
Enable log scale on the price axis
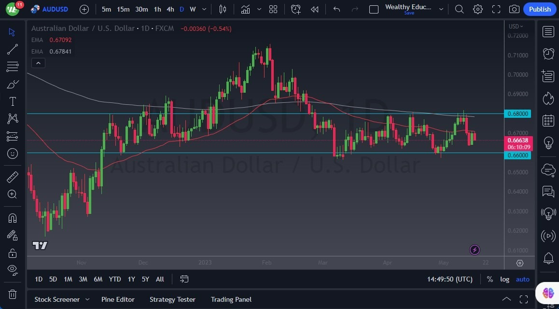tap(504, 279)
